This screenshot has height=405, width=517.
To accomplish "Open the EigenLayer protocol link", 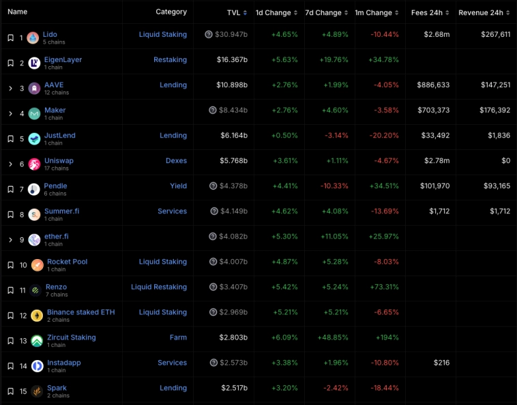I will tap(63, 59).
